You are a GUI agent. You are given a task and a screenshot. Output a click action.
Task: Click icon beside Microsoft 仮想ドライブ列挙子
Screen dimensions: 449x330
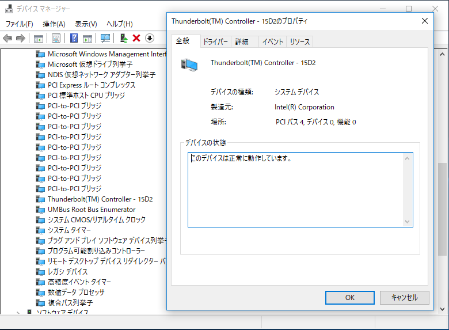40,65
